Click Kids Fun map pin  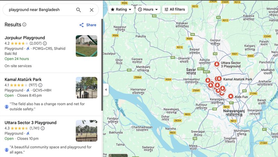(x=231, y=96)
